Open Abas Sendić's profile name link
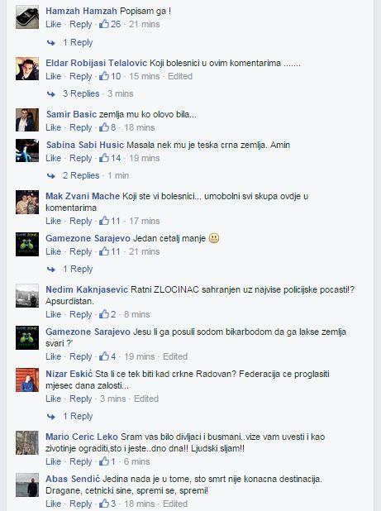This screenshot has height=511, width=381. click(73, 479)
